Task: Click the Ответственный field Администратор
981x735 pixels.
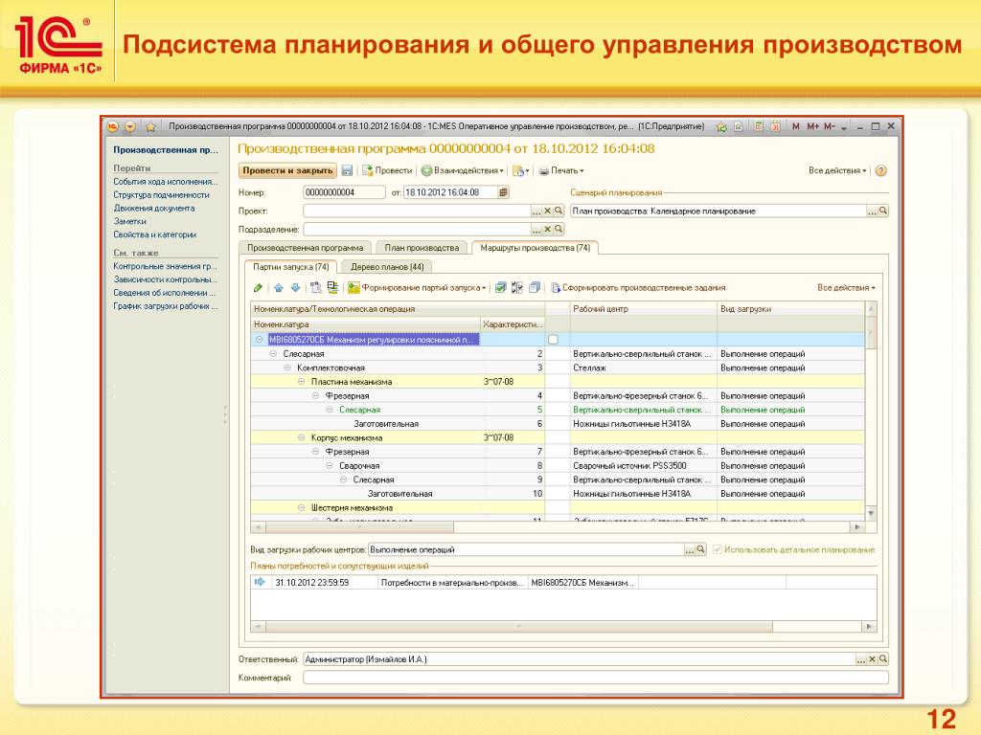Action: pyautogui.click(x=580, y=658)
